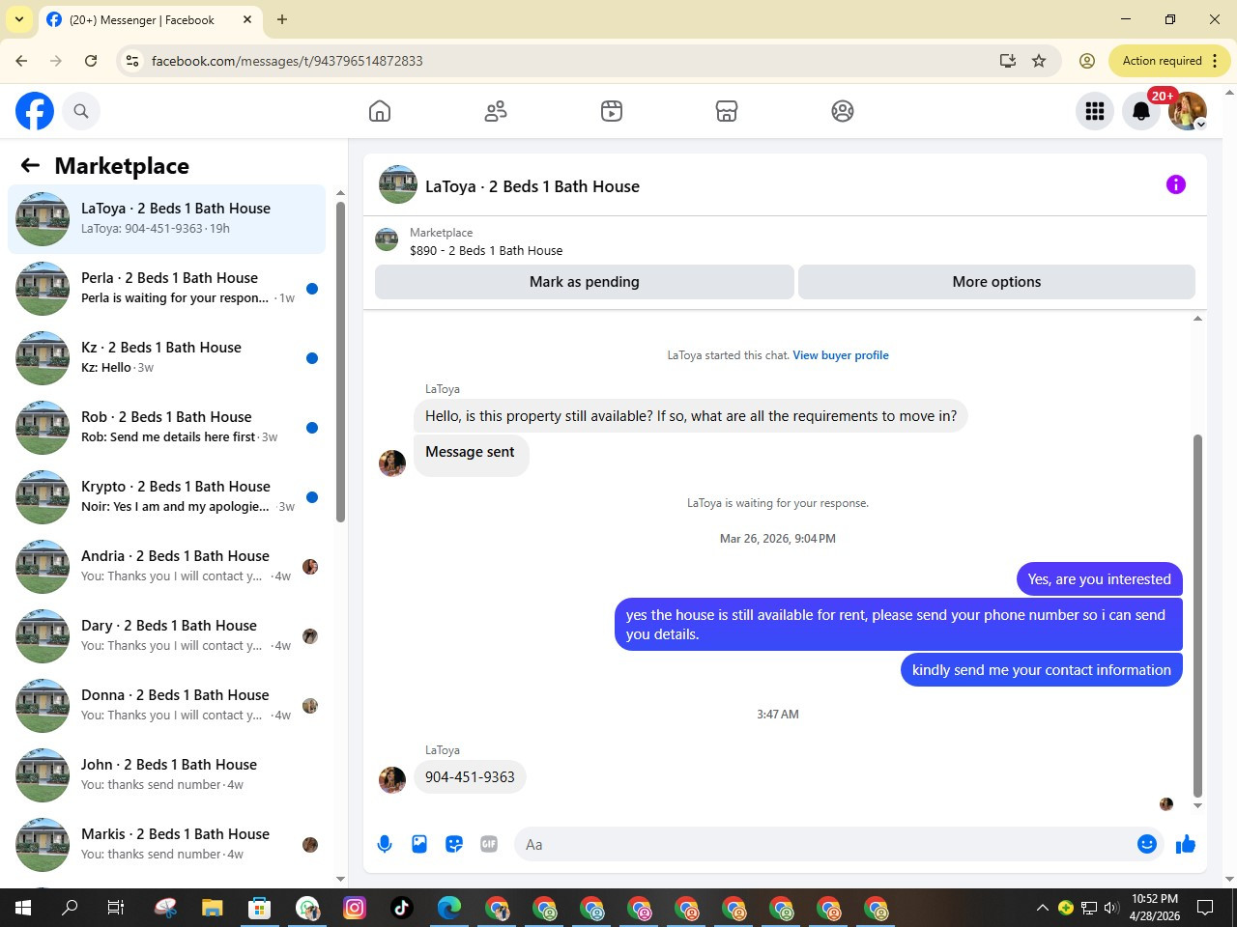1237x927 pixels.
Task: Open TikTok from the taskbar
Action: pos(402,908)
